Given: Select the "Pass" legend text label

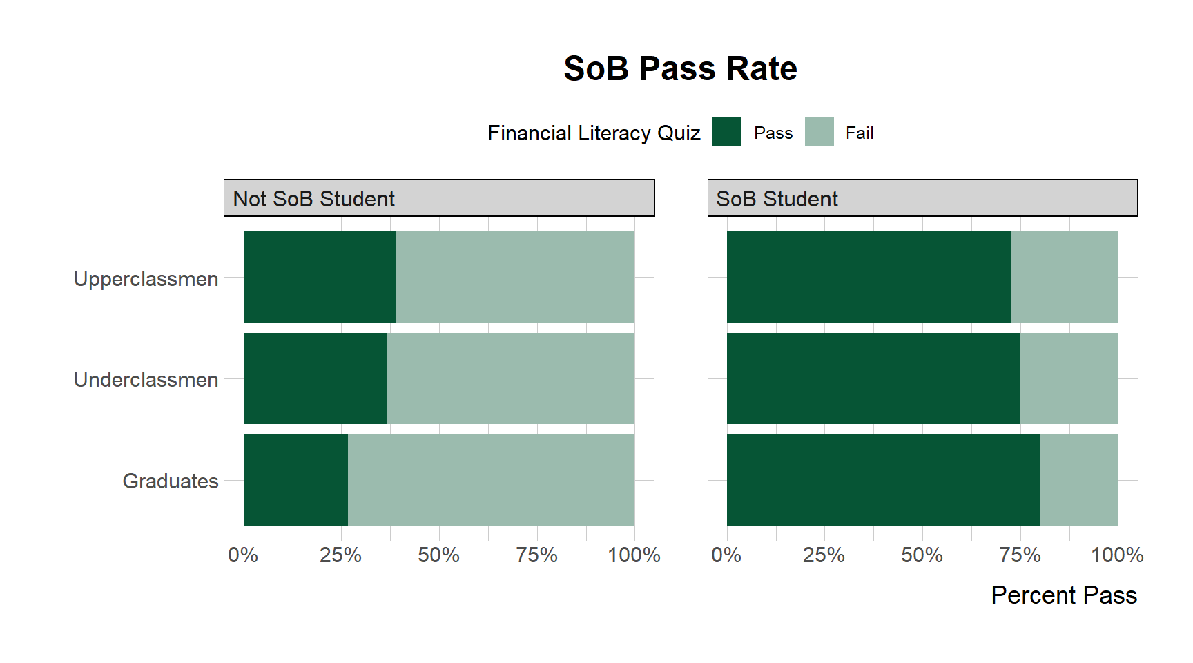Looking at the screenshot, I should coord(773,133).
